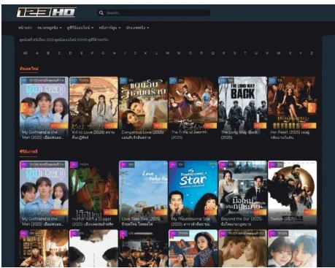Open the My Troublesome Star poster
The image size is (335, 268).
click(x=193, y=194)
